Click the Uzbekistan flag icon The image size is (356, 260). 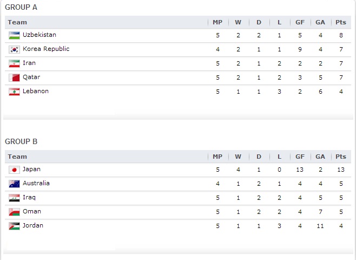point(15,35)
